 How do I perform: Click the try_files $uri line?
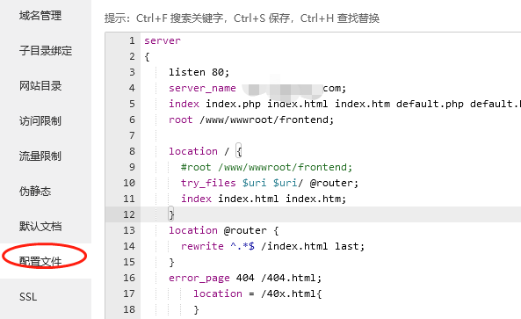coord(270,183)
